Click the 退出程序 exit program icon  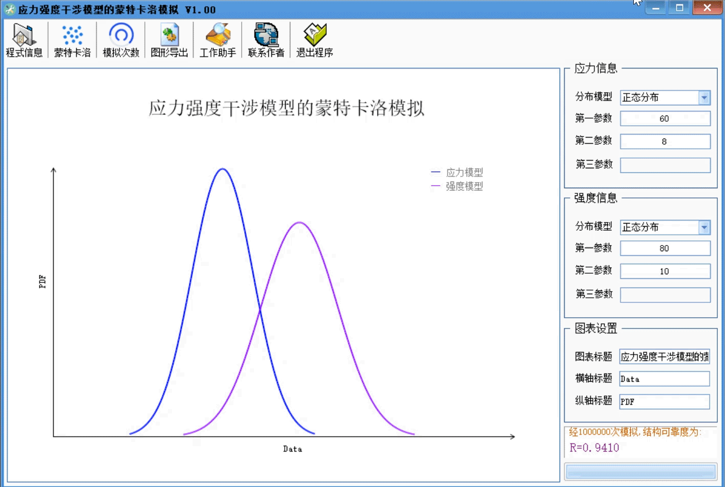314,40
